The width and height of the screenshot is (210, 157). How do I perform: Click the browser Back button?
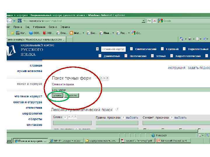pos(9,21)
